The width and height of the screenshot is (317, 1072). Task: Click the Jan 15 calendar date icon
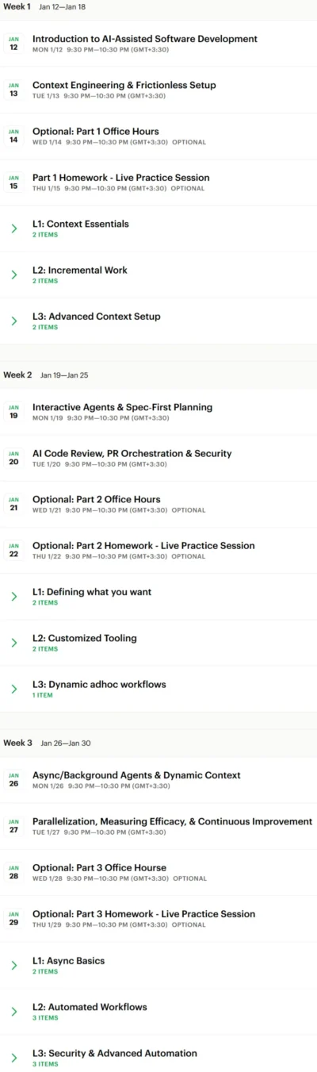(13, 183)
